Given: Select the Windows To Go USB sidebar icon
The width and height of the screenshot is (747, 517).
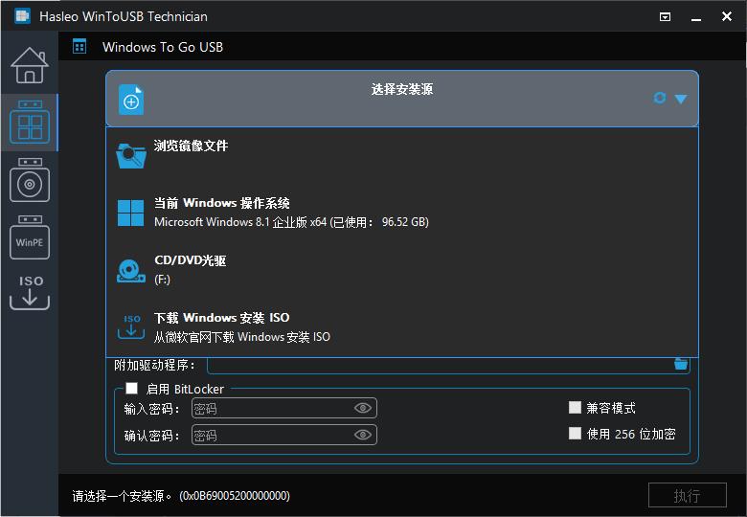Looking at the screenshot, I should coord(30,123).
